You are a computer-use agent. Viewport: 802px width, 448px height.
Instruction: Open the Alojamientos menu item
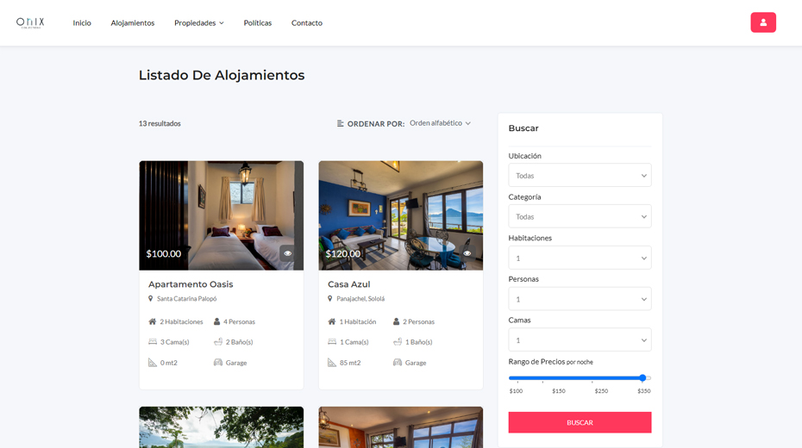[133, 23]
